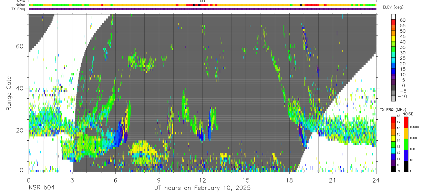Click the dark blue 10-15 ELEV swatch
The width and height of the screenshot is (423, 195).
tap(393, 72)
